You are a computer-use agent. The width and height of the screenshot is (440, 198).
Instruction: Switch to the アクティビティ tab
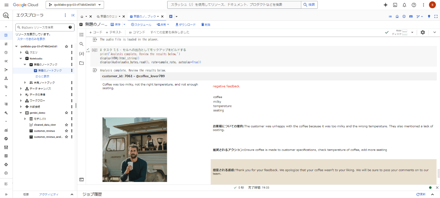click(49, 195)
